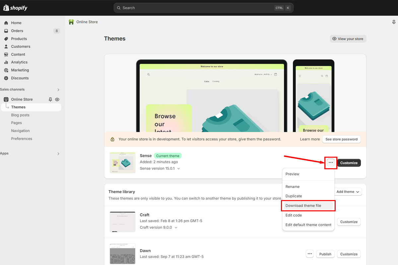398x265 pixels.
Task: Go to Blog posts in sidebar
Action: click(20, 115)
